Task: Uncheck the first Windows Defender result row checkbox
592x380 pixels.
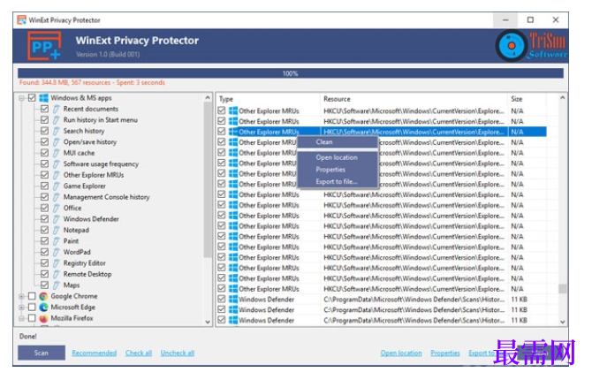Action: [222, 299]
